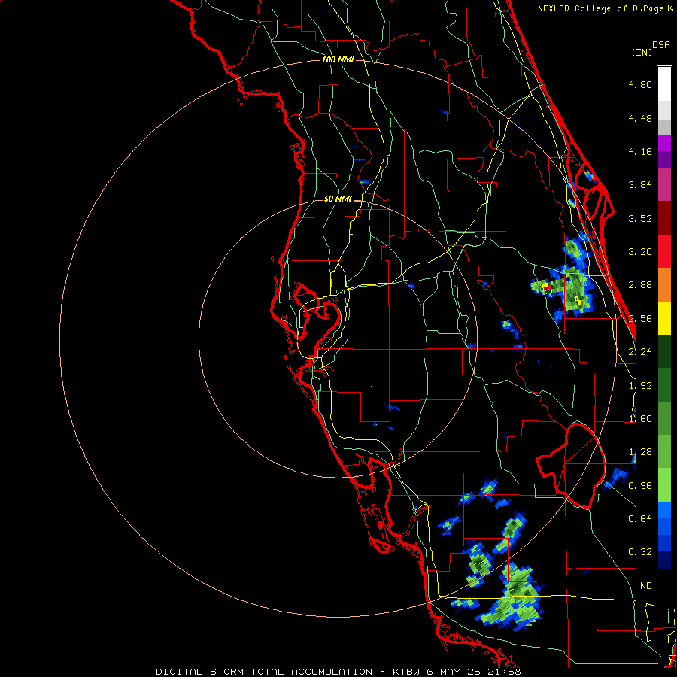Click the DSA product label above legend
The width and height of the screenshot is (677, 677).
(661, 45)
